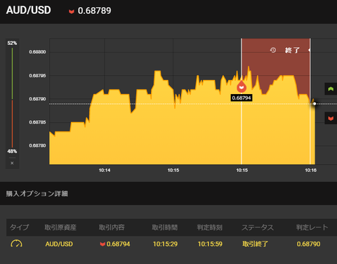Click the 10:16 time axis label

click(x=311, y=171)
